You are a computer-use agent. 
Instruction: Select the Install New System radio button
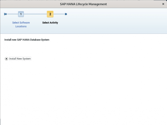coord(6,59)
